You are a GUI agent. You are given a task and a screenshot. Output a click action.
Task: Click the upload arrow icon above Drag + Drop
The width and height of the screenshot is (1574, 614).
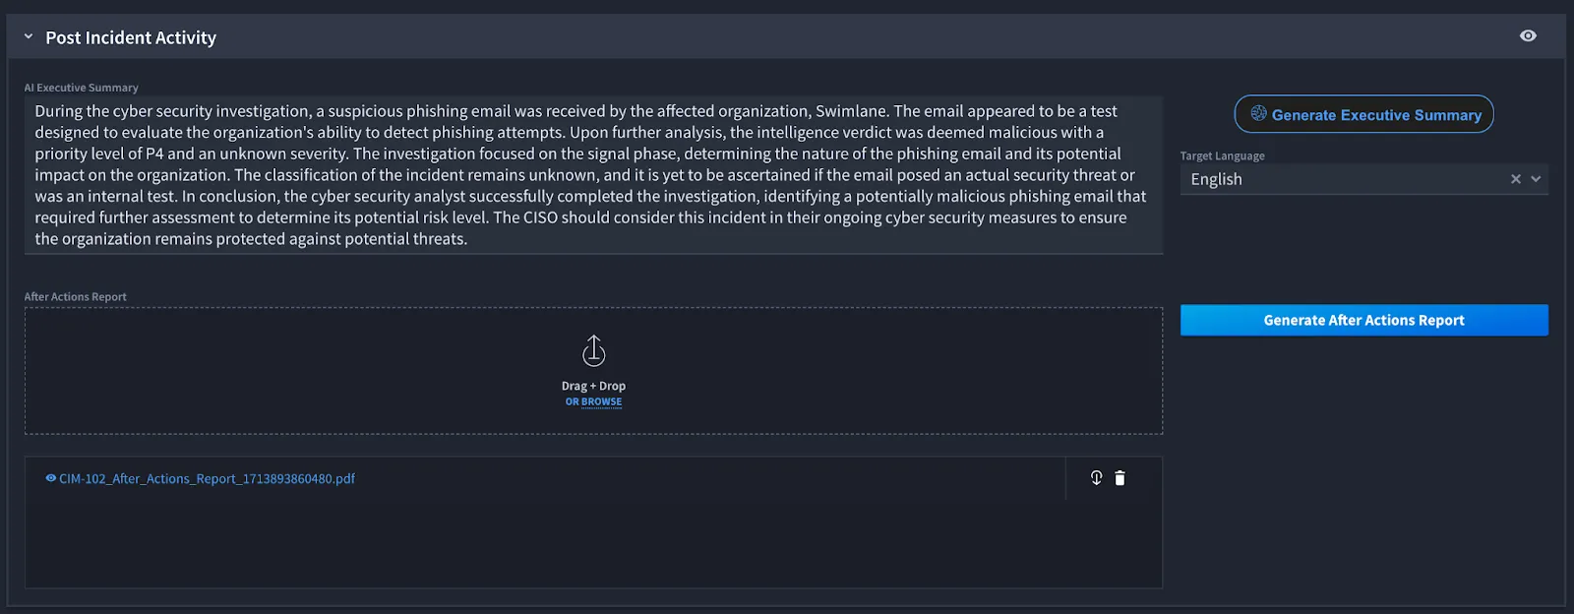(x=594, y=350)
